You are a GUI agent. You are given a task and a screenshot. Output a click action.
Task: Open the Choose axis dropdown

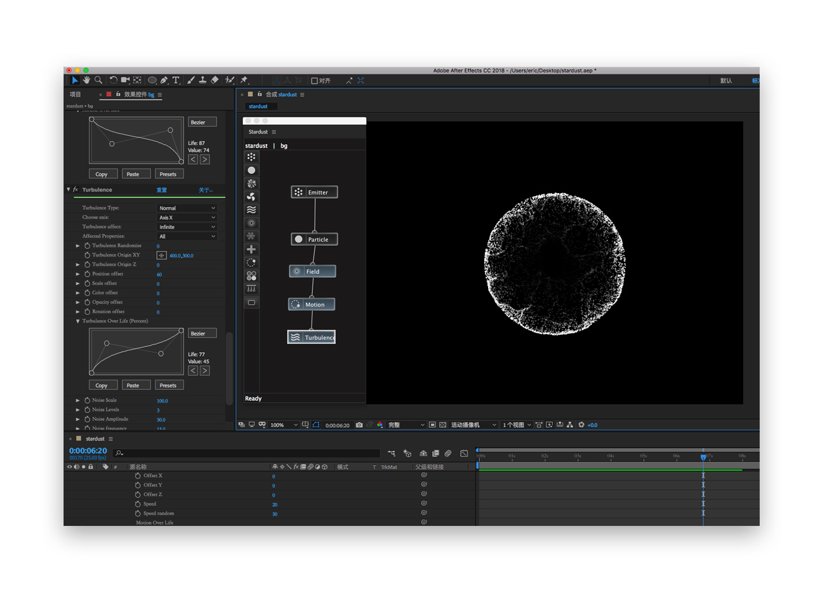(187, 217)
